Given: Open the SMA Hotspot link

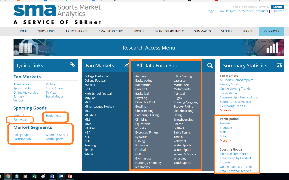Looking at the screenshot, I should click(227, 11).
